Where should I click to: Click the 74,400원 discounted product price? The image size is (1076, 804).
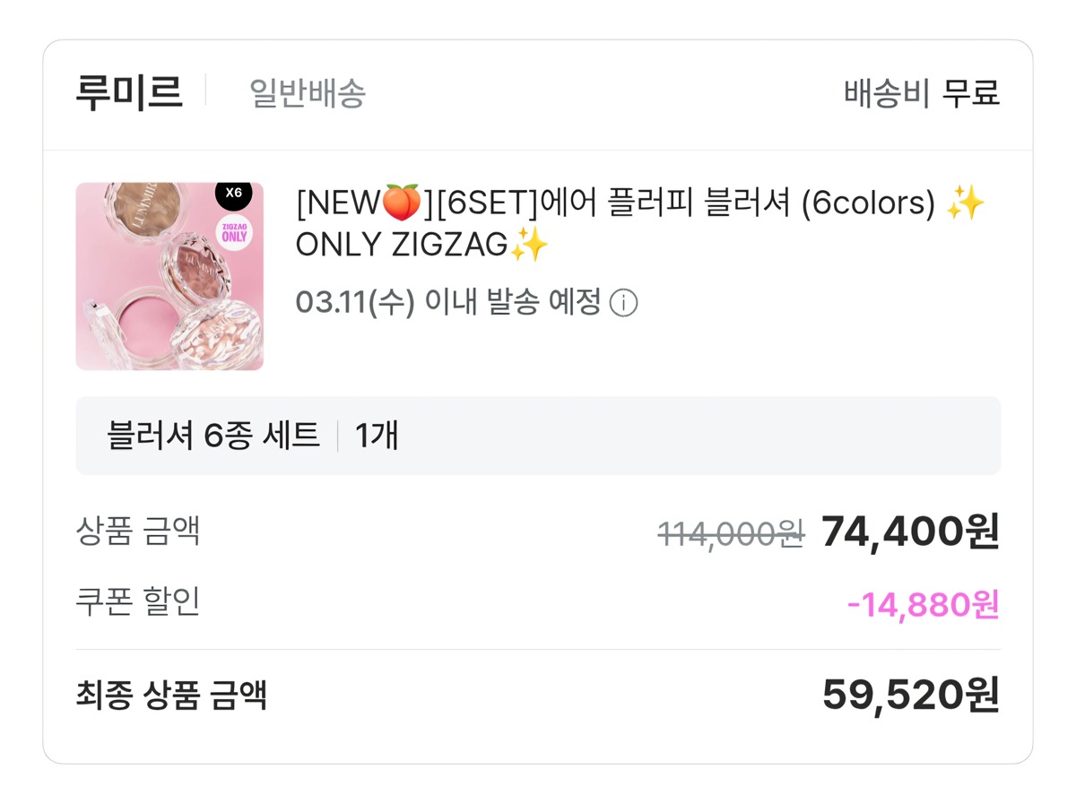pos(909,532)
